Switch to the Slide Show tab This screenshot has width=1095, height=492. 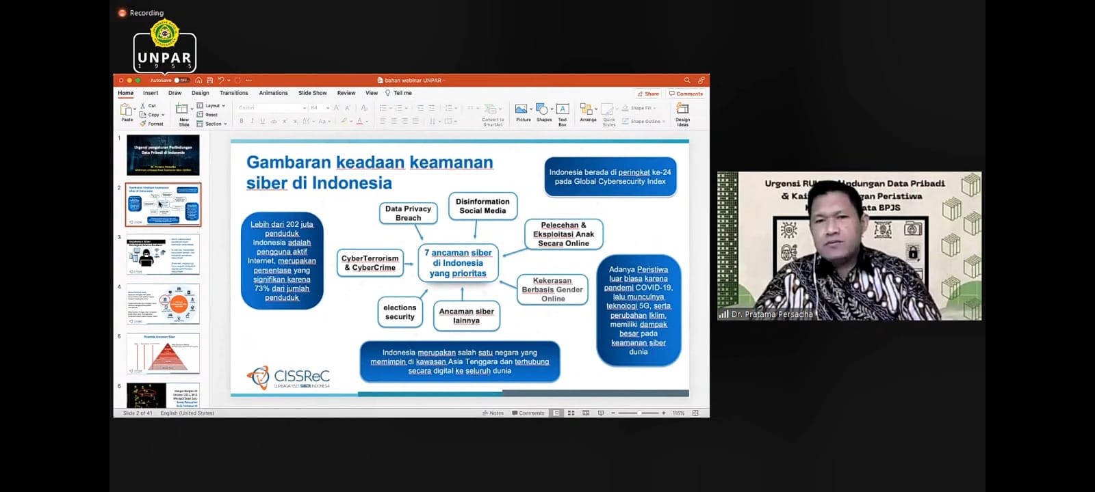point(312,93)
